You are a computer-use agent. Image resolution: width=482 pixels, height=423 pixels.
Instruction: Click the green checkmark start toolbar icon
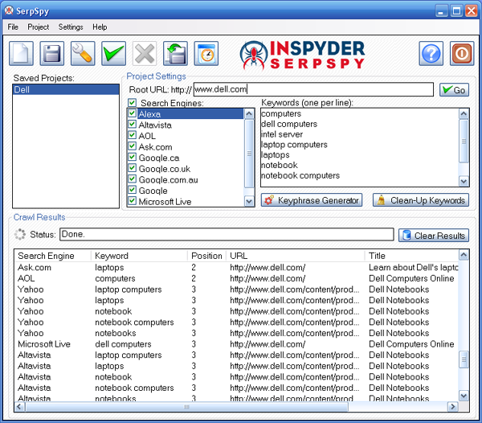[114, 54]
